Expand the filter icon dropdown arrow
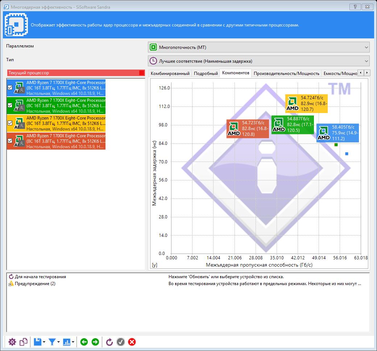Screen dimensions: 377x351 58,342
